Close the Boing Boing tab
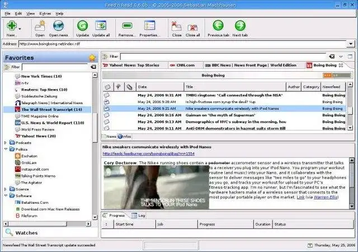358x252 pixels. click(341, 65)
